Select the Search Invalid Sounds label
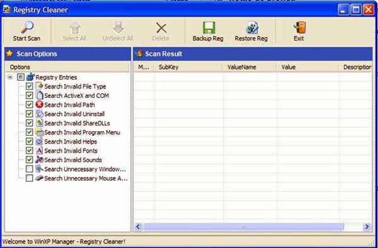The image size is (378, 248). 73,160
